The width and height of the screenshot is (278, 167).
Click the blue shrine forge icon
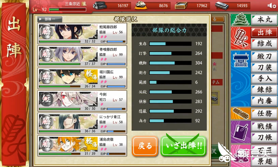(x=241, y=60)
